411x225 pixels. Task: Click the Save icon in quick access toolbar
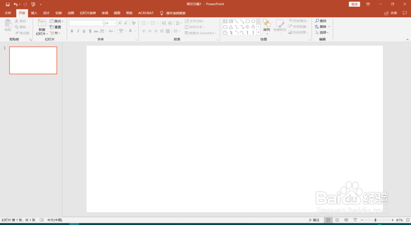pyautogui.click(x=7, y=4)
